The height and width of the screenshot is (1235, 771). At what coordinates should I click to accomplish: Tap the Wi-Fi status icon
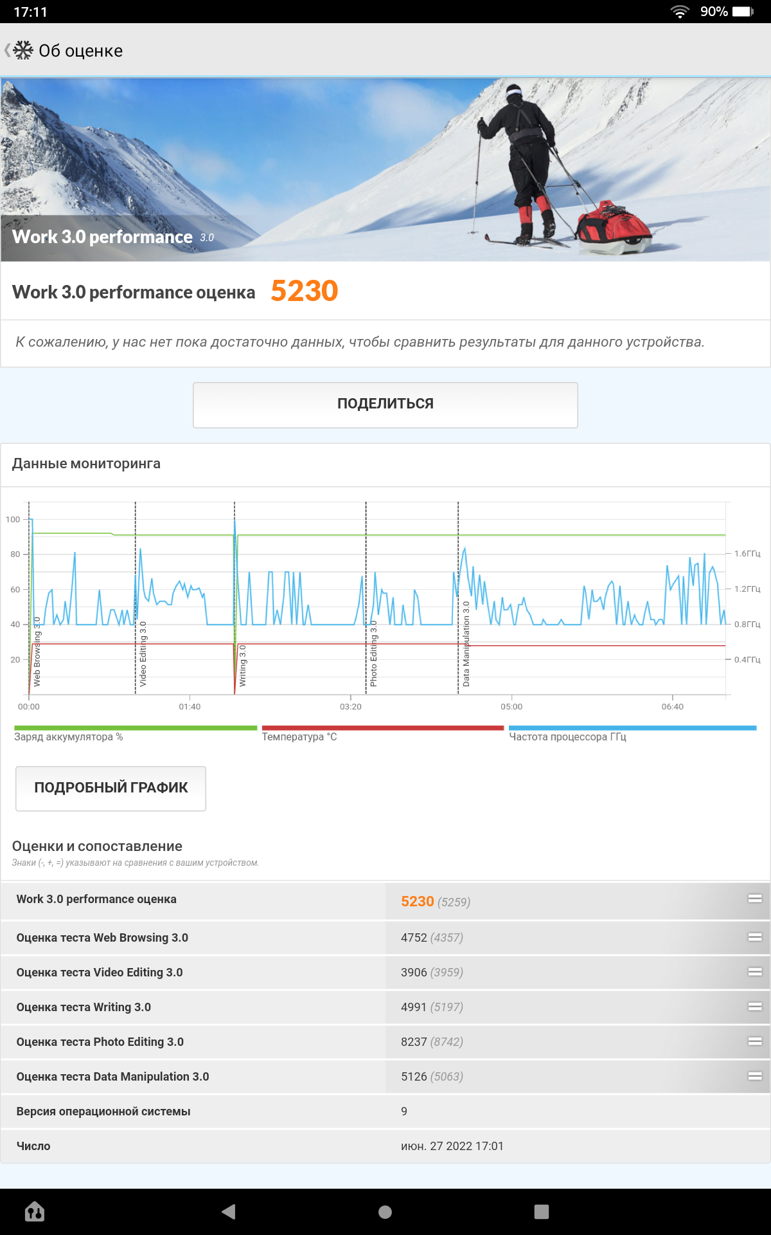click(x=679, y=12)
